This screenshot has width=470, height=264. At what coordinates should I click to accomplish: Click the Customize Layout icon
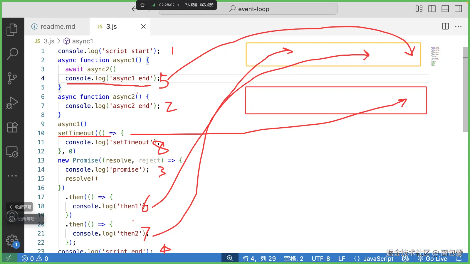point(419,9)
